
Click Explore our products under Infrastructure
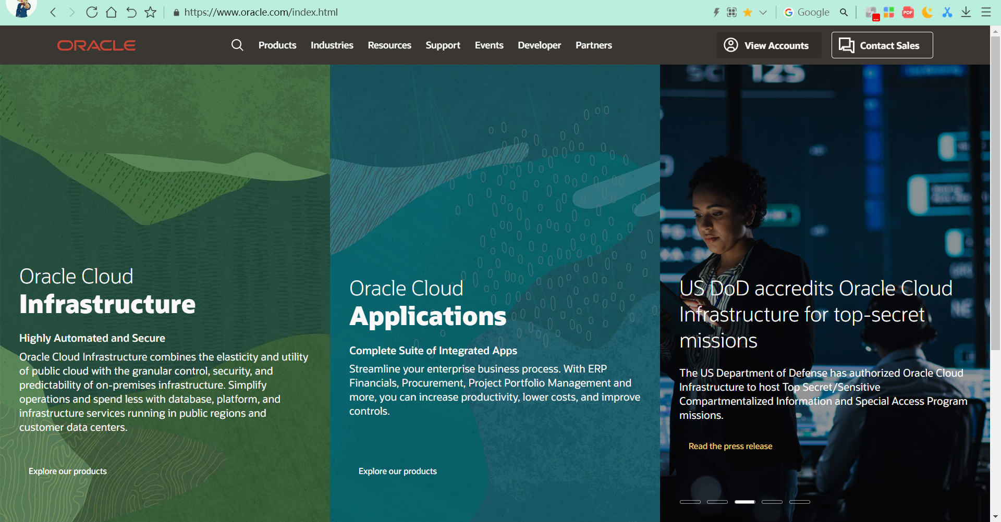coord(68,471)
